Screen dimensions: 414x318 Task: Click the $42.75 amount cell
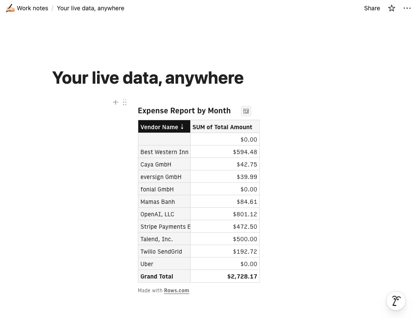[x=225, y=164]
